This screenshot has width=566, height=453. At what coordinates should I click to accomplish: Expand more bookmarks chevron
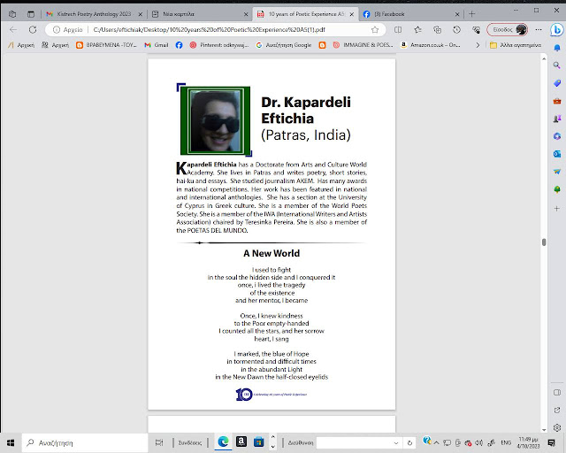(478, 45)
